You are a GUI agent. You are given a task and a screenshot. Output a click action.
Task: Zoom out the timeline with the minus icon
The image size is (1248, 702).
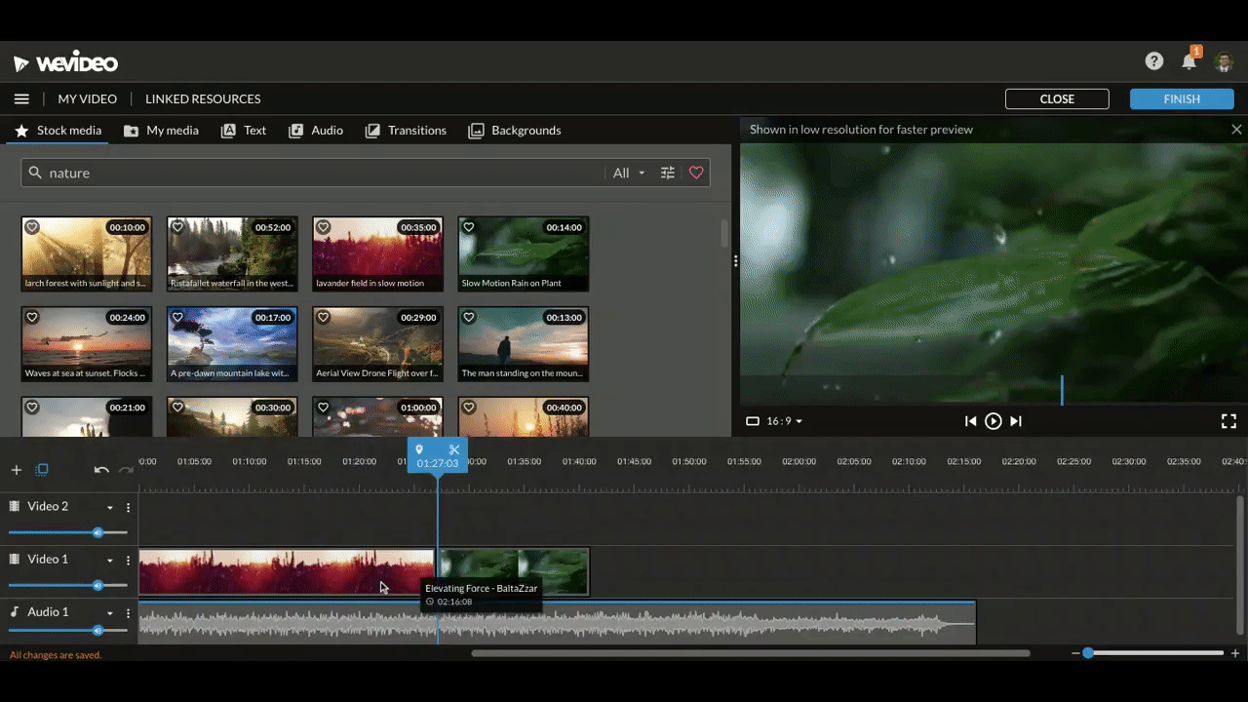click(x=1075, y=653)
